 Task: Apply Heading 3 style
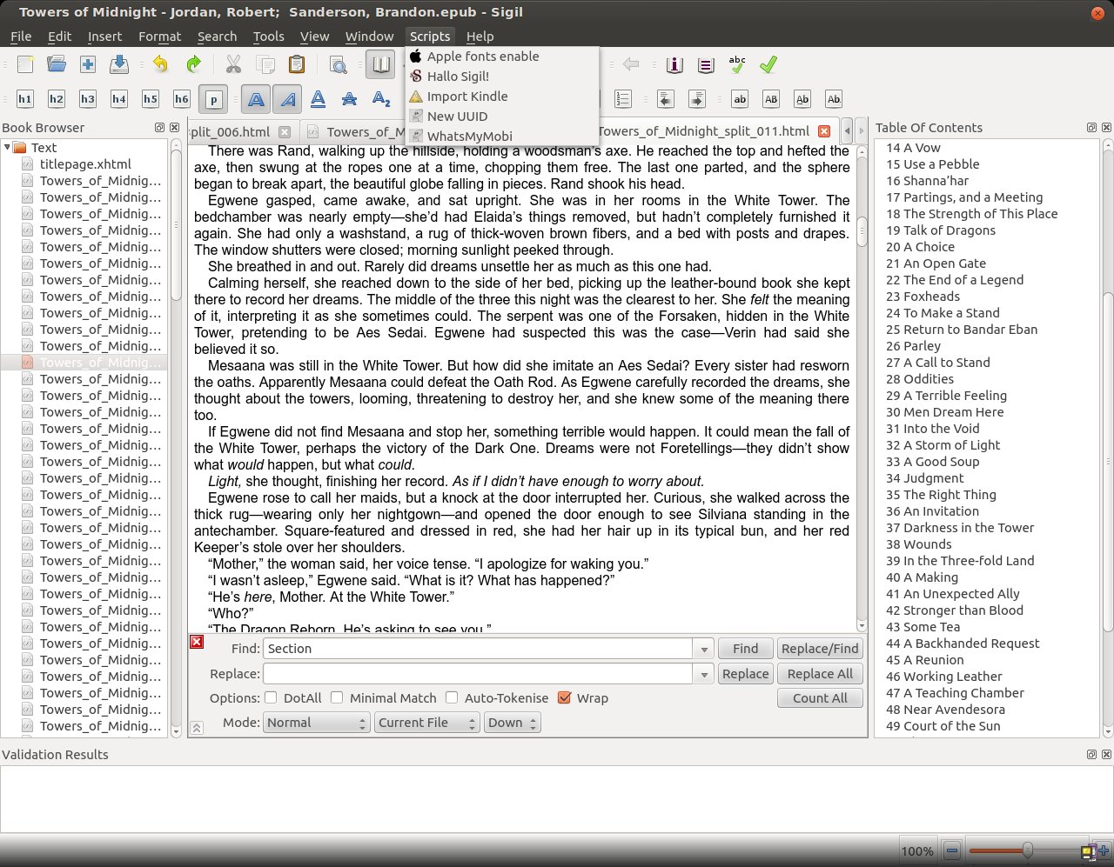click(x=88, y=99)
